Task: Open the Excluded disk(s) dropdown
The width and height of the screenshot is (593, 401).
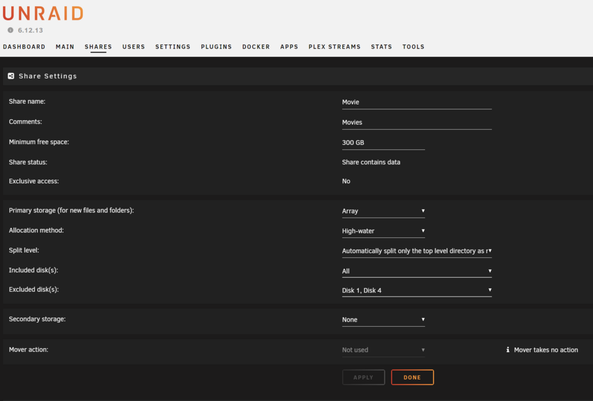Action: pyautogui.click(x=417, y=291)
